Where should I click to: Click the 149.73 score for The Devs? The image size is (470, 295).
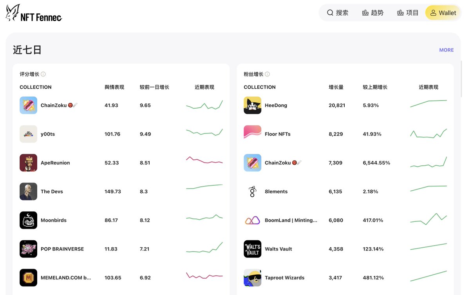pyautogui.click(x=113, y=191)
